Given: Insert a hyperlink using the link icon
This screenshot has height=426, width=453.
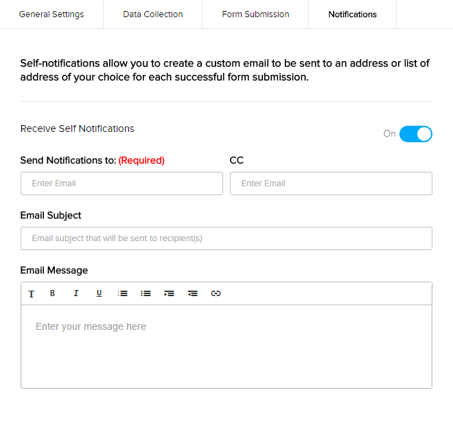Looking at the screenshot, I should (x=216, y=293).
